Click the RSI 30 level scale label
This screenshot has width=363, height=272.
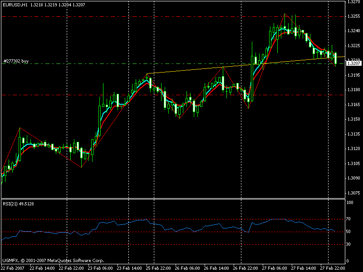[350, 244]
